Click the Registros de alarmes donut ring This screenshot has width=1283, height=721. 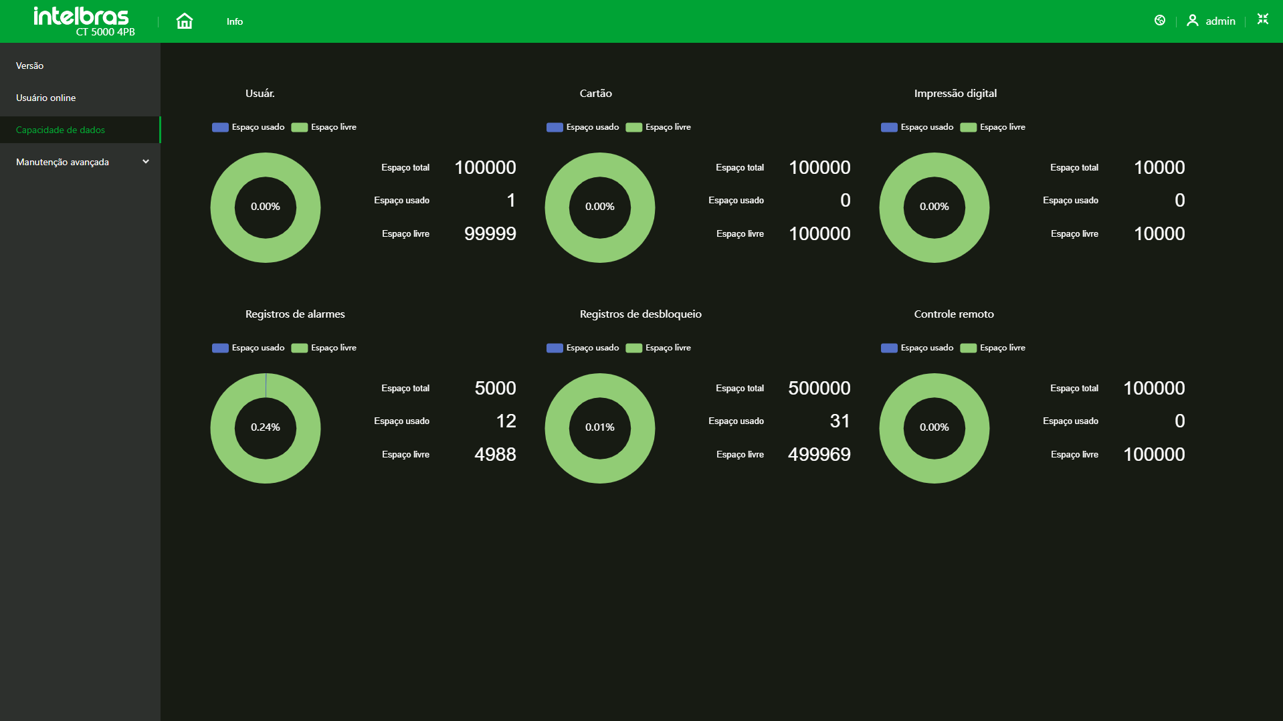coord(223,428)
